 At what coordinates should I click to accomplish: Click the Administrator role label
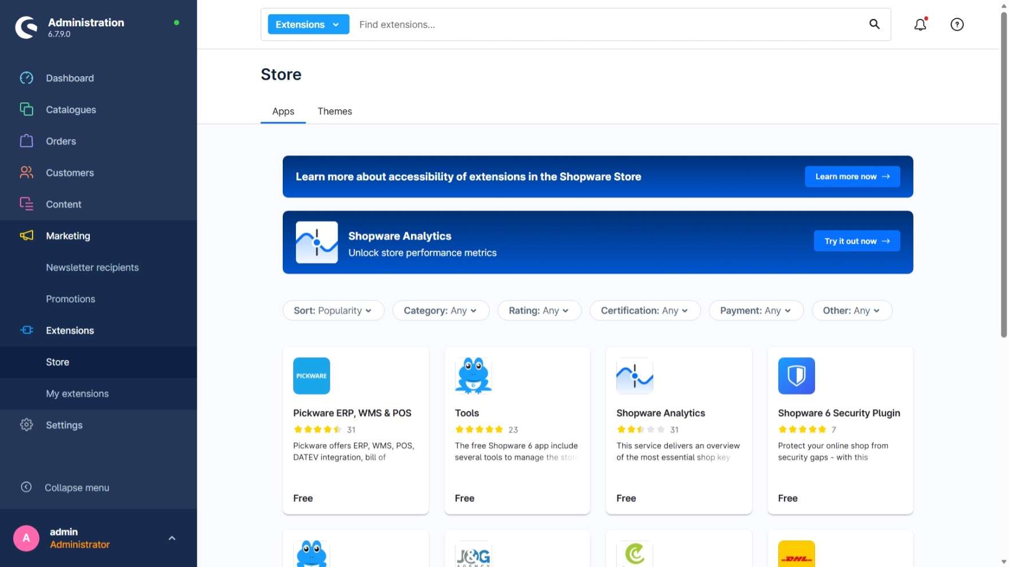[80, 545]
